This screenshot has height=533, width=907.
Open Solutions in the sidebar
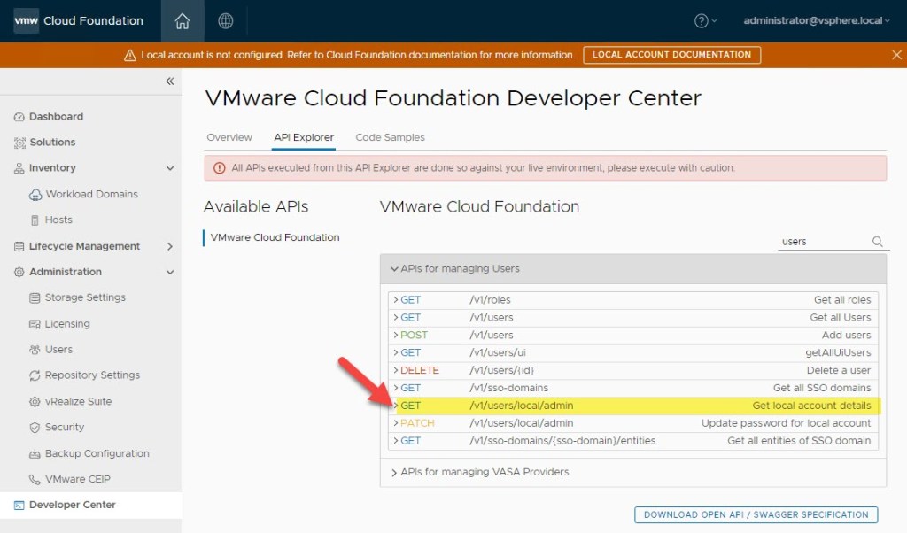click(52, 143)
